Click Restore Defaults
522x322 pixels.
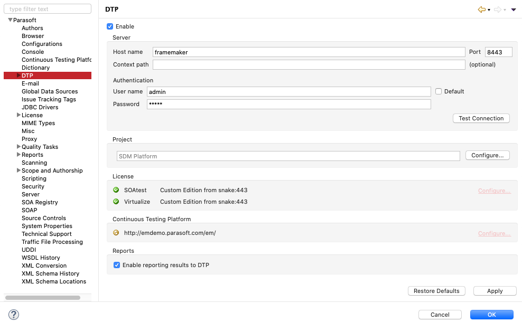(x=436, y=291)
